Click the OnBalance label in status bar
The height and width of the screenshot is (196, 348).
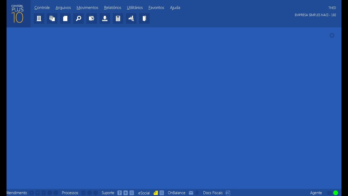[176, 193]
